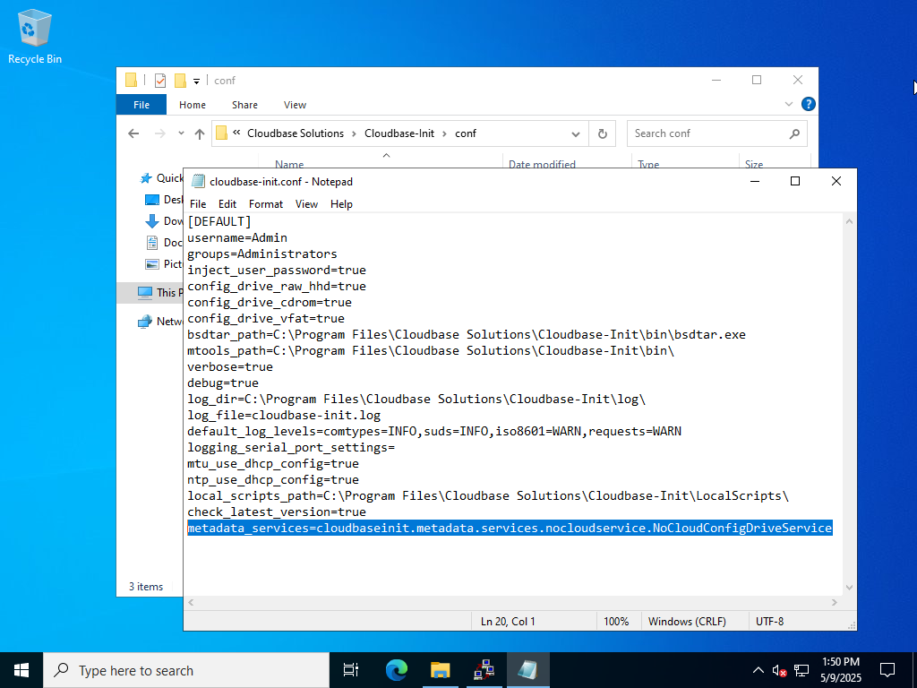Viewport: 917px width, 688px height.
Task: Click the network app icon on taskbar
Action: click(484, 670)
